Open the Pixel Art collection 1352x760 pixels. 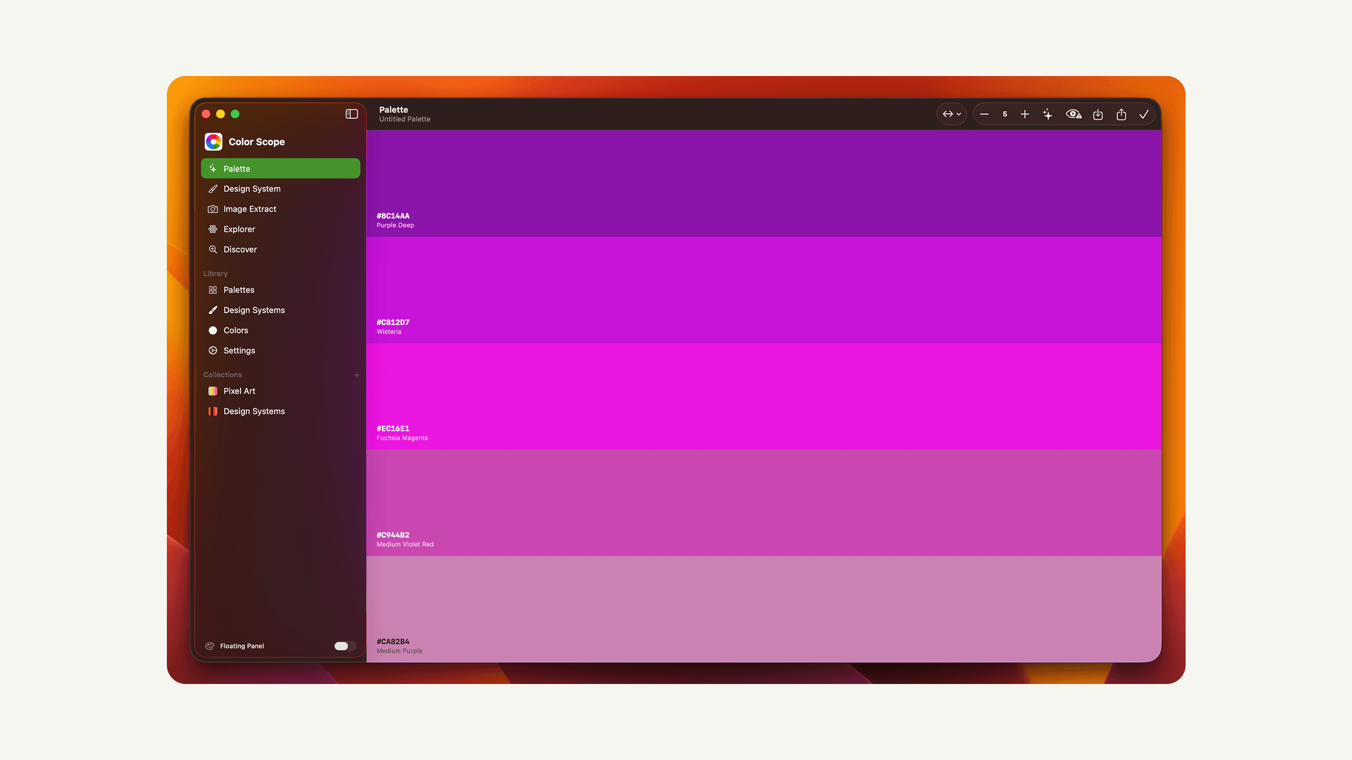tap(280, 391)
